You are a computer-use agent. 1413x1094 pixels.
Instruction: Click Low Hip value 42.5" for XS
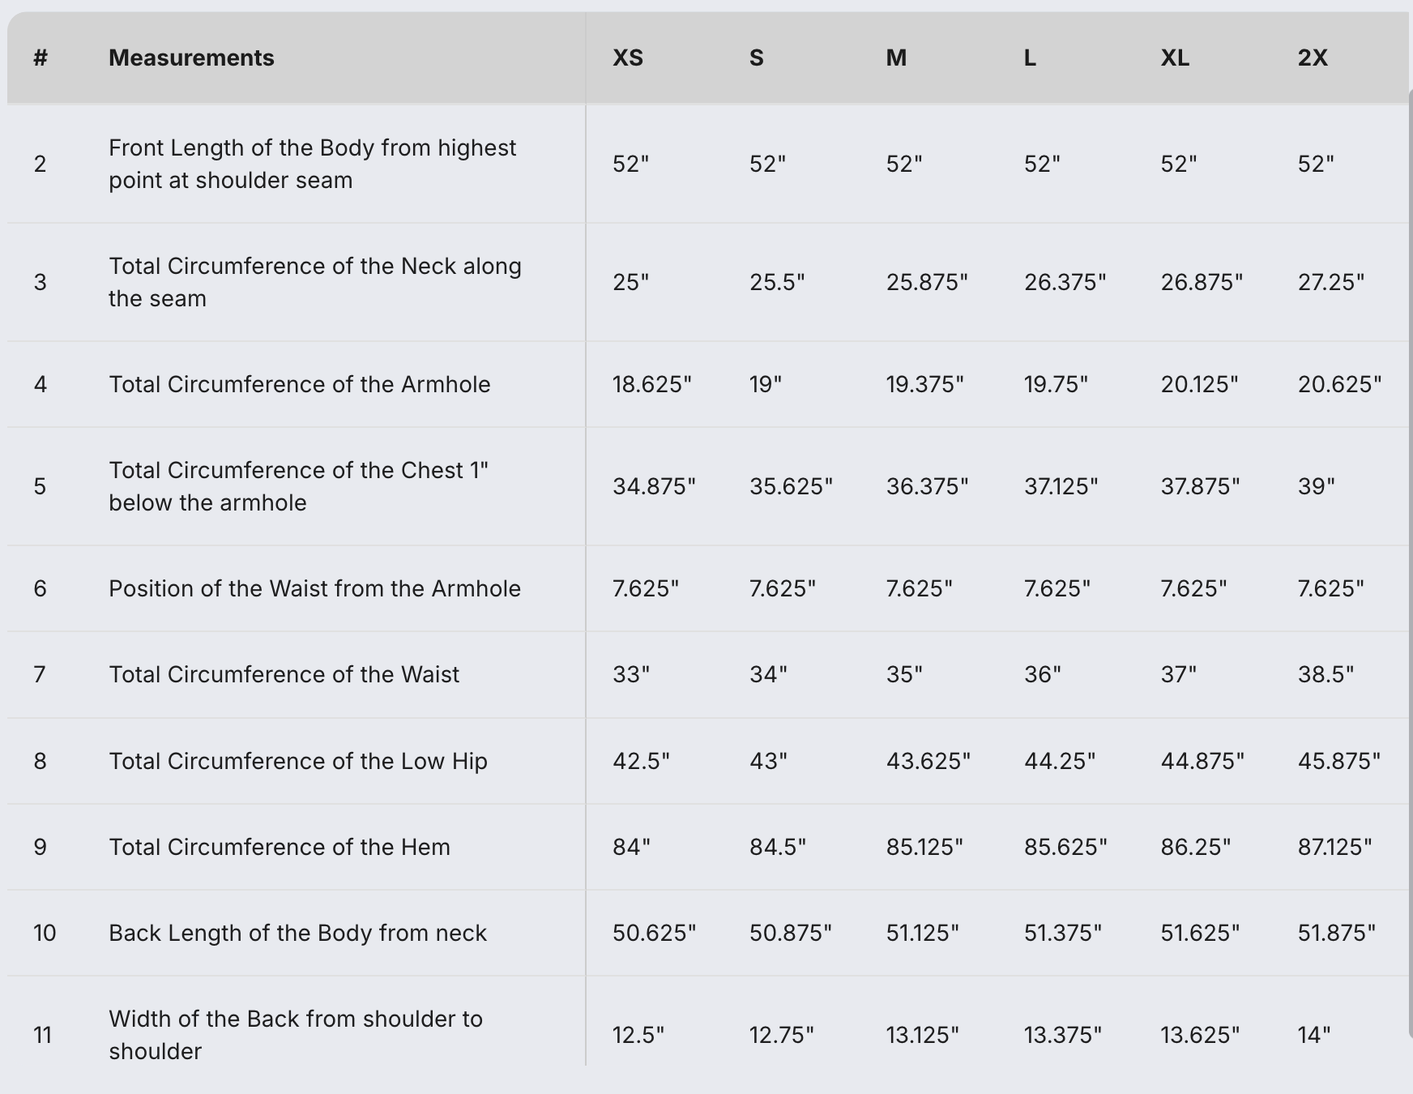point(641,761)
